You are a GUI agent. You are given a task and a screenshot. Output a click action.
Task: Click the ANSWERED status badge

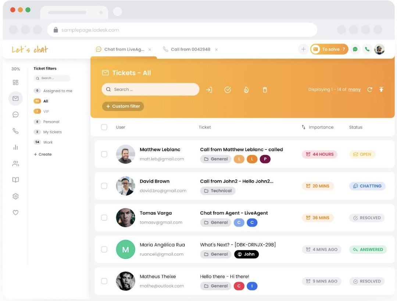pos(368,249)
